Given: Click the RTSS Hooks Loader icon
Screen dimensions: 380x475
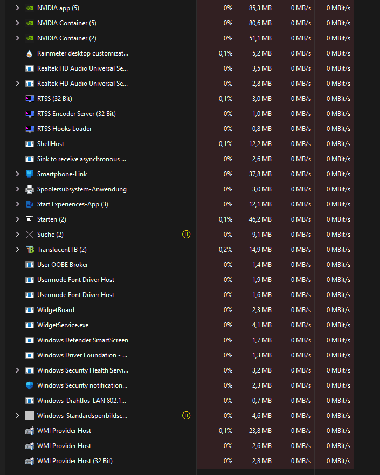Looking at the screenshot, I should [29, 129].
